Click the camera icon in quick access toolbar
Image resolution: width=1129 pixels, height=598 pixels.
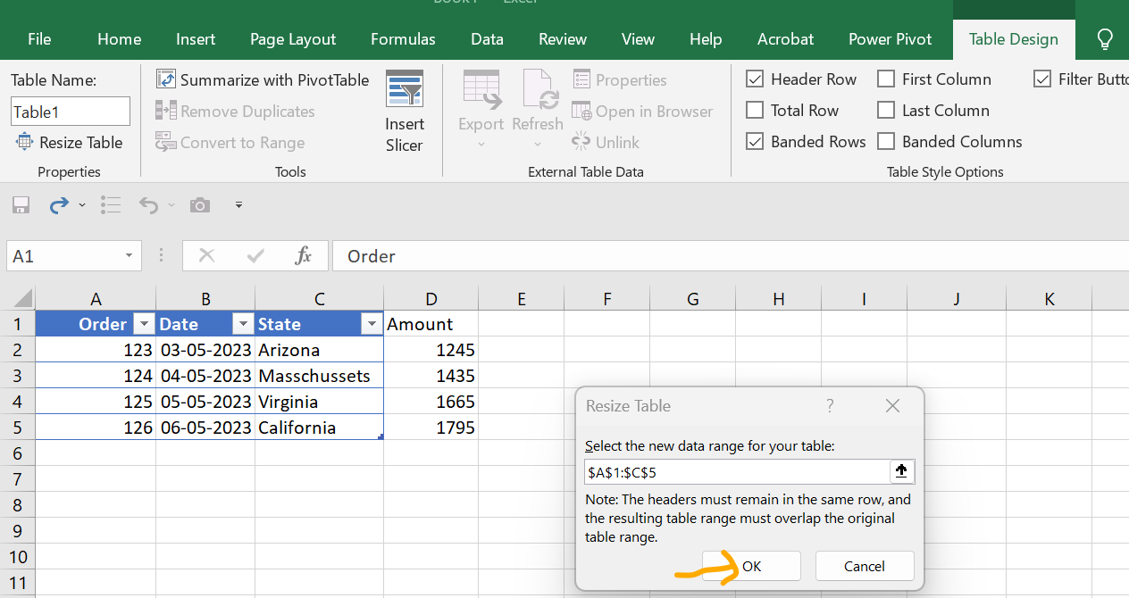pyautogui.click(x=200, y=205)
